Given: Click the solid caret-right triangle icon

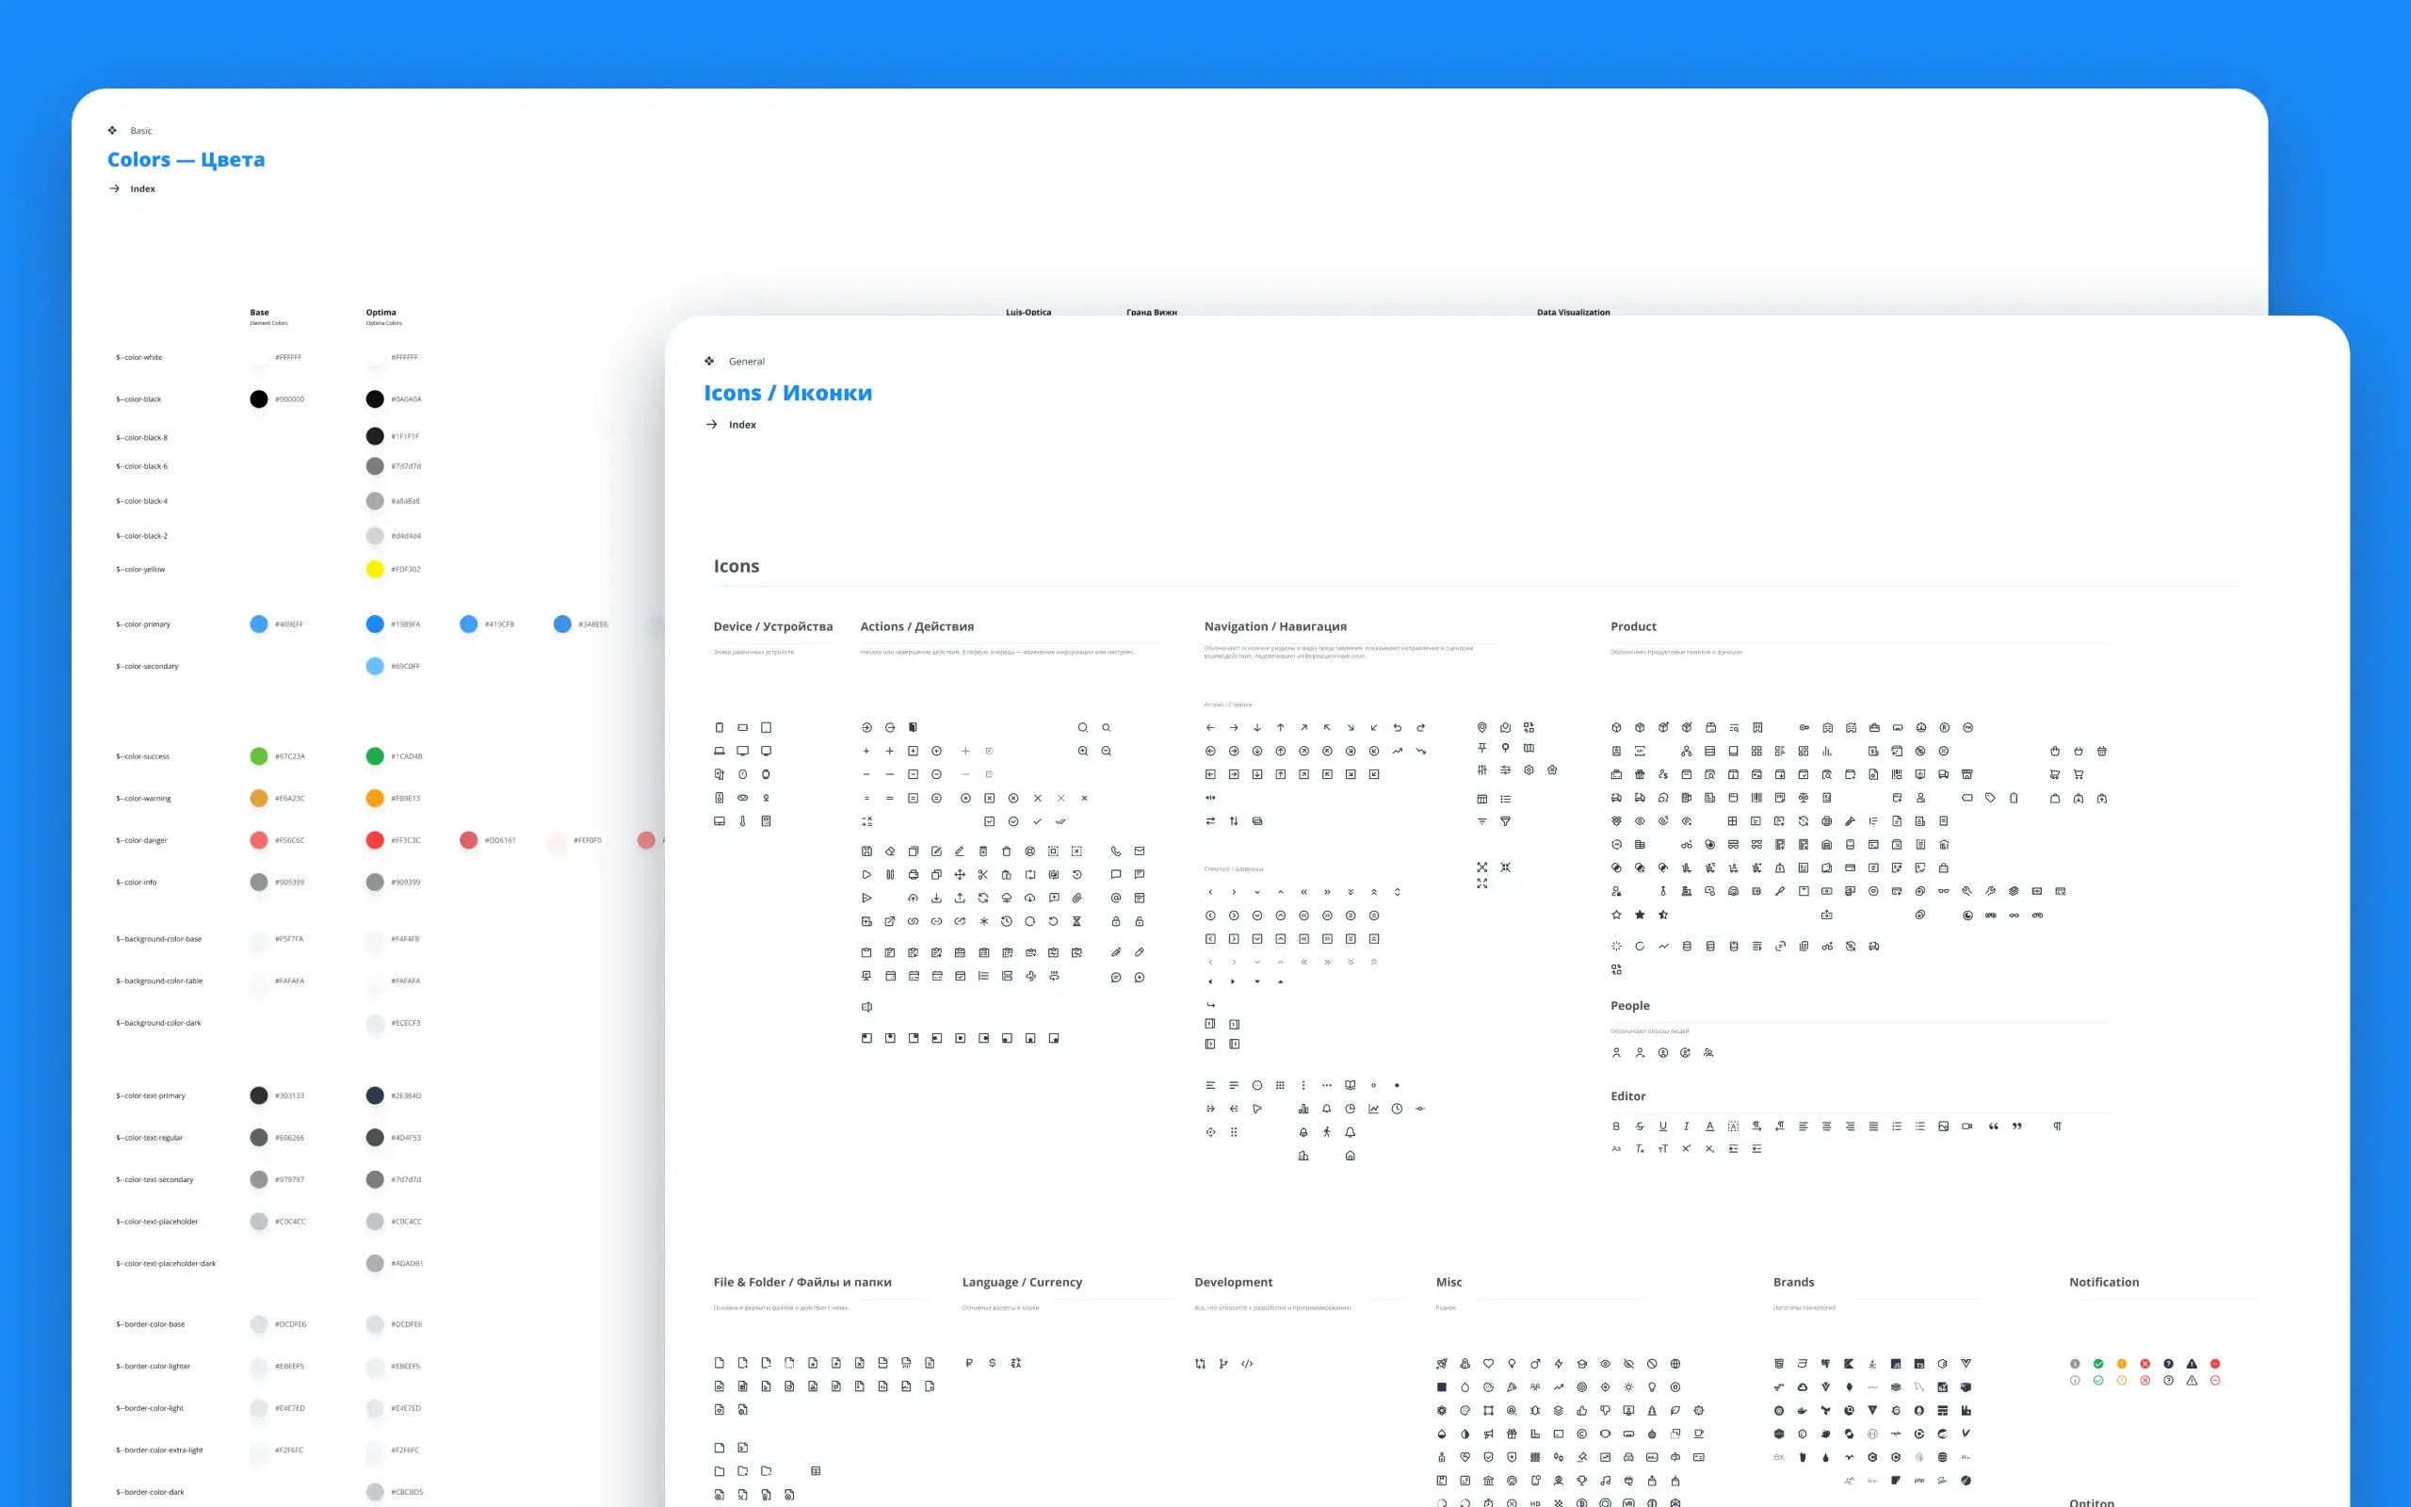Looking at the screenshot, I should point(1234,982).
